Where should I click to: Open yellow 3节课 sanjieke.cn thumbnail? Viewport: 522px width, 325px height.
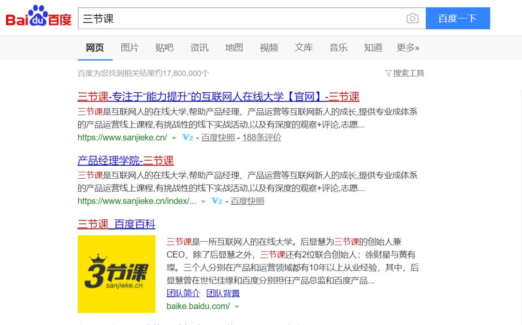116,274
